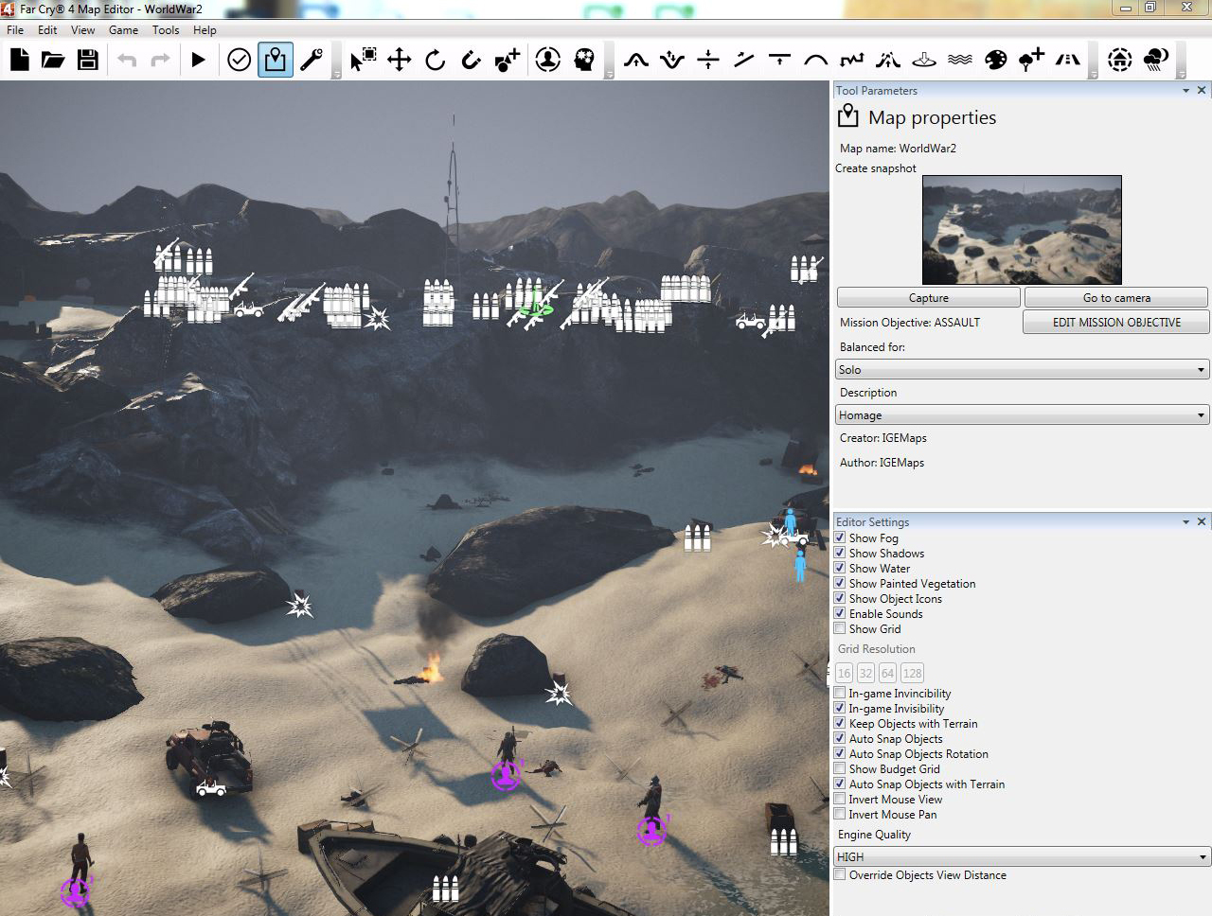The width and height of the screenshot is (1212, 916).
Task: Open the View menu
Action: click(83, 30)
